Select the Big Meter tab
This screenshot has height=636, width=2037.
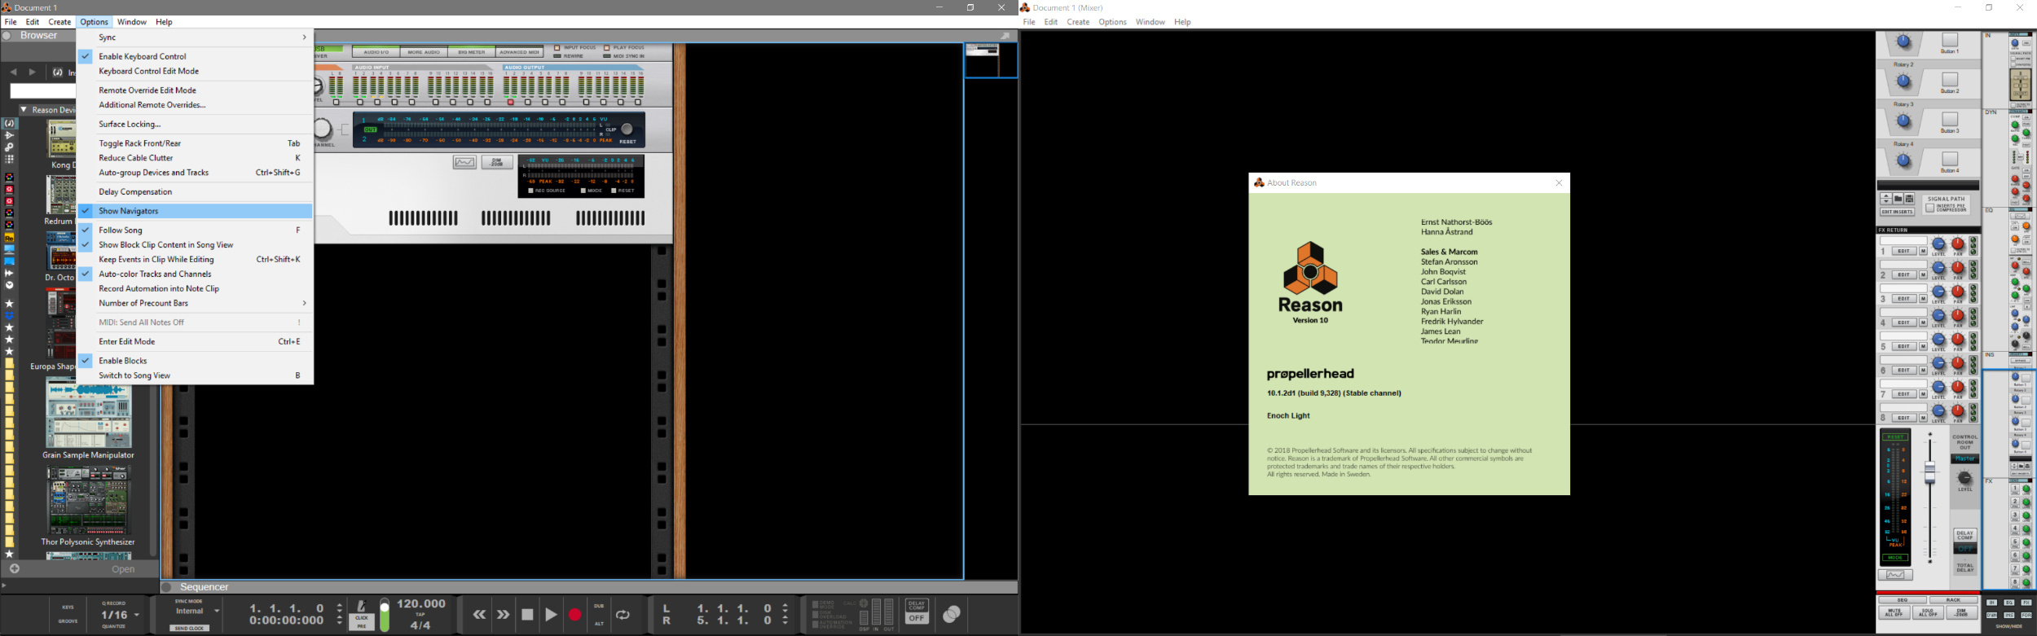click(x=471, y=52)
